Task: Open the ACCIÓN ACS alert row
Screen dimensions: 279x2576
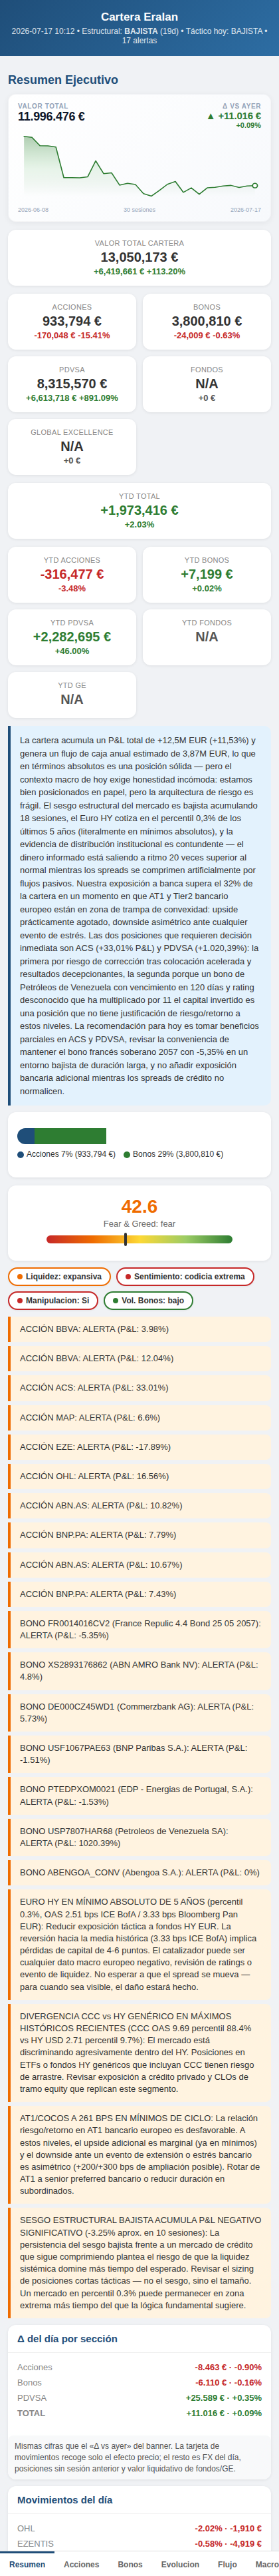Action: pyautogui.click(x=139, y=1387)
